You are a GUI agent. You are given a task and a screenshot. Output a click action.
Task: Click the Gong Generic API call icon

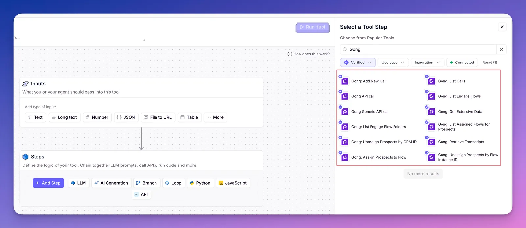345,112
